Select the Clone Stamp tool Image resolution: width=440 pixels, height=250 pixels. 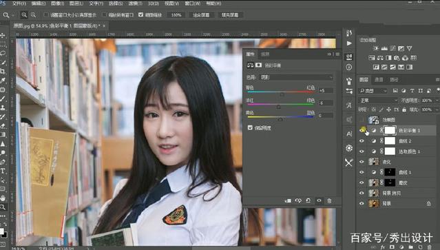pos(3,107)
